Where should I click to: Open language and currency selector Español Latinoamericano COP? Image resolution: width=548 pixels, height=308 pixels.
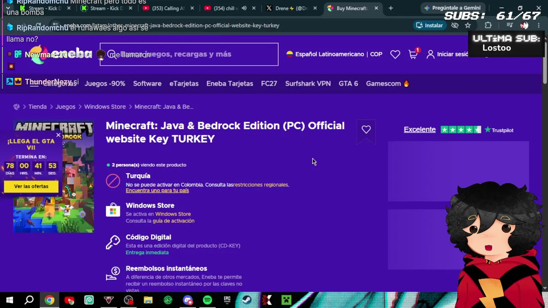[x=334, y=54]
